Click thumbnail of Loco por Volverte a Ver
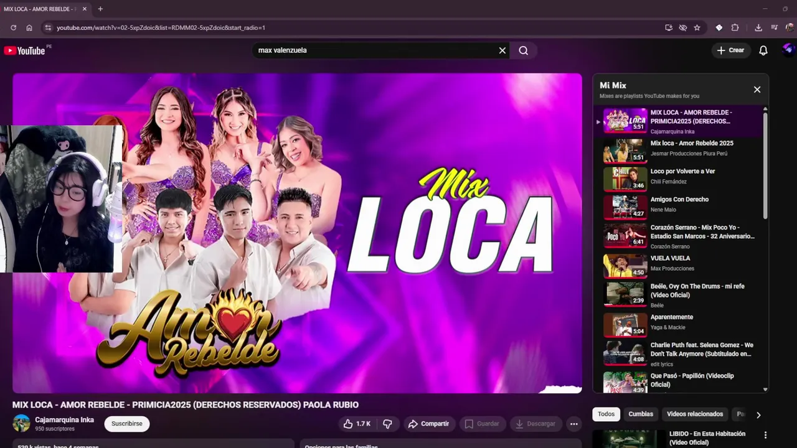 (625, 179)
